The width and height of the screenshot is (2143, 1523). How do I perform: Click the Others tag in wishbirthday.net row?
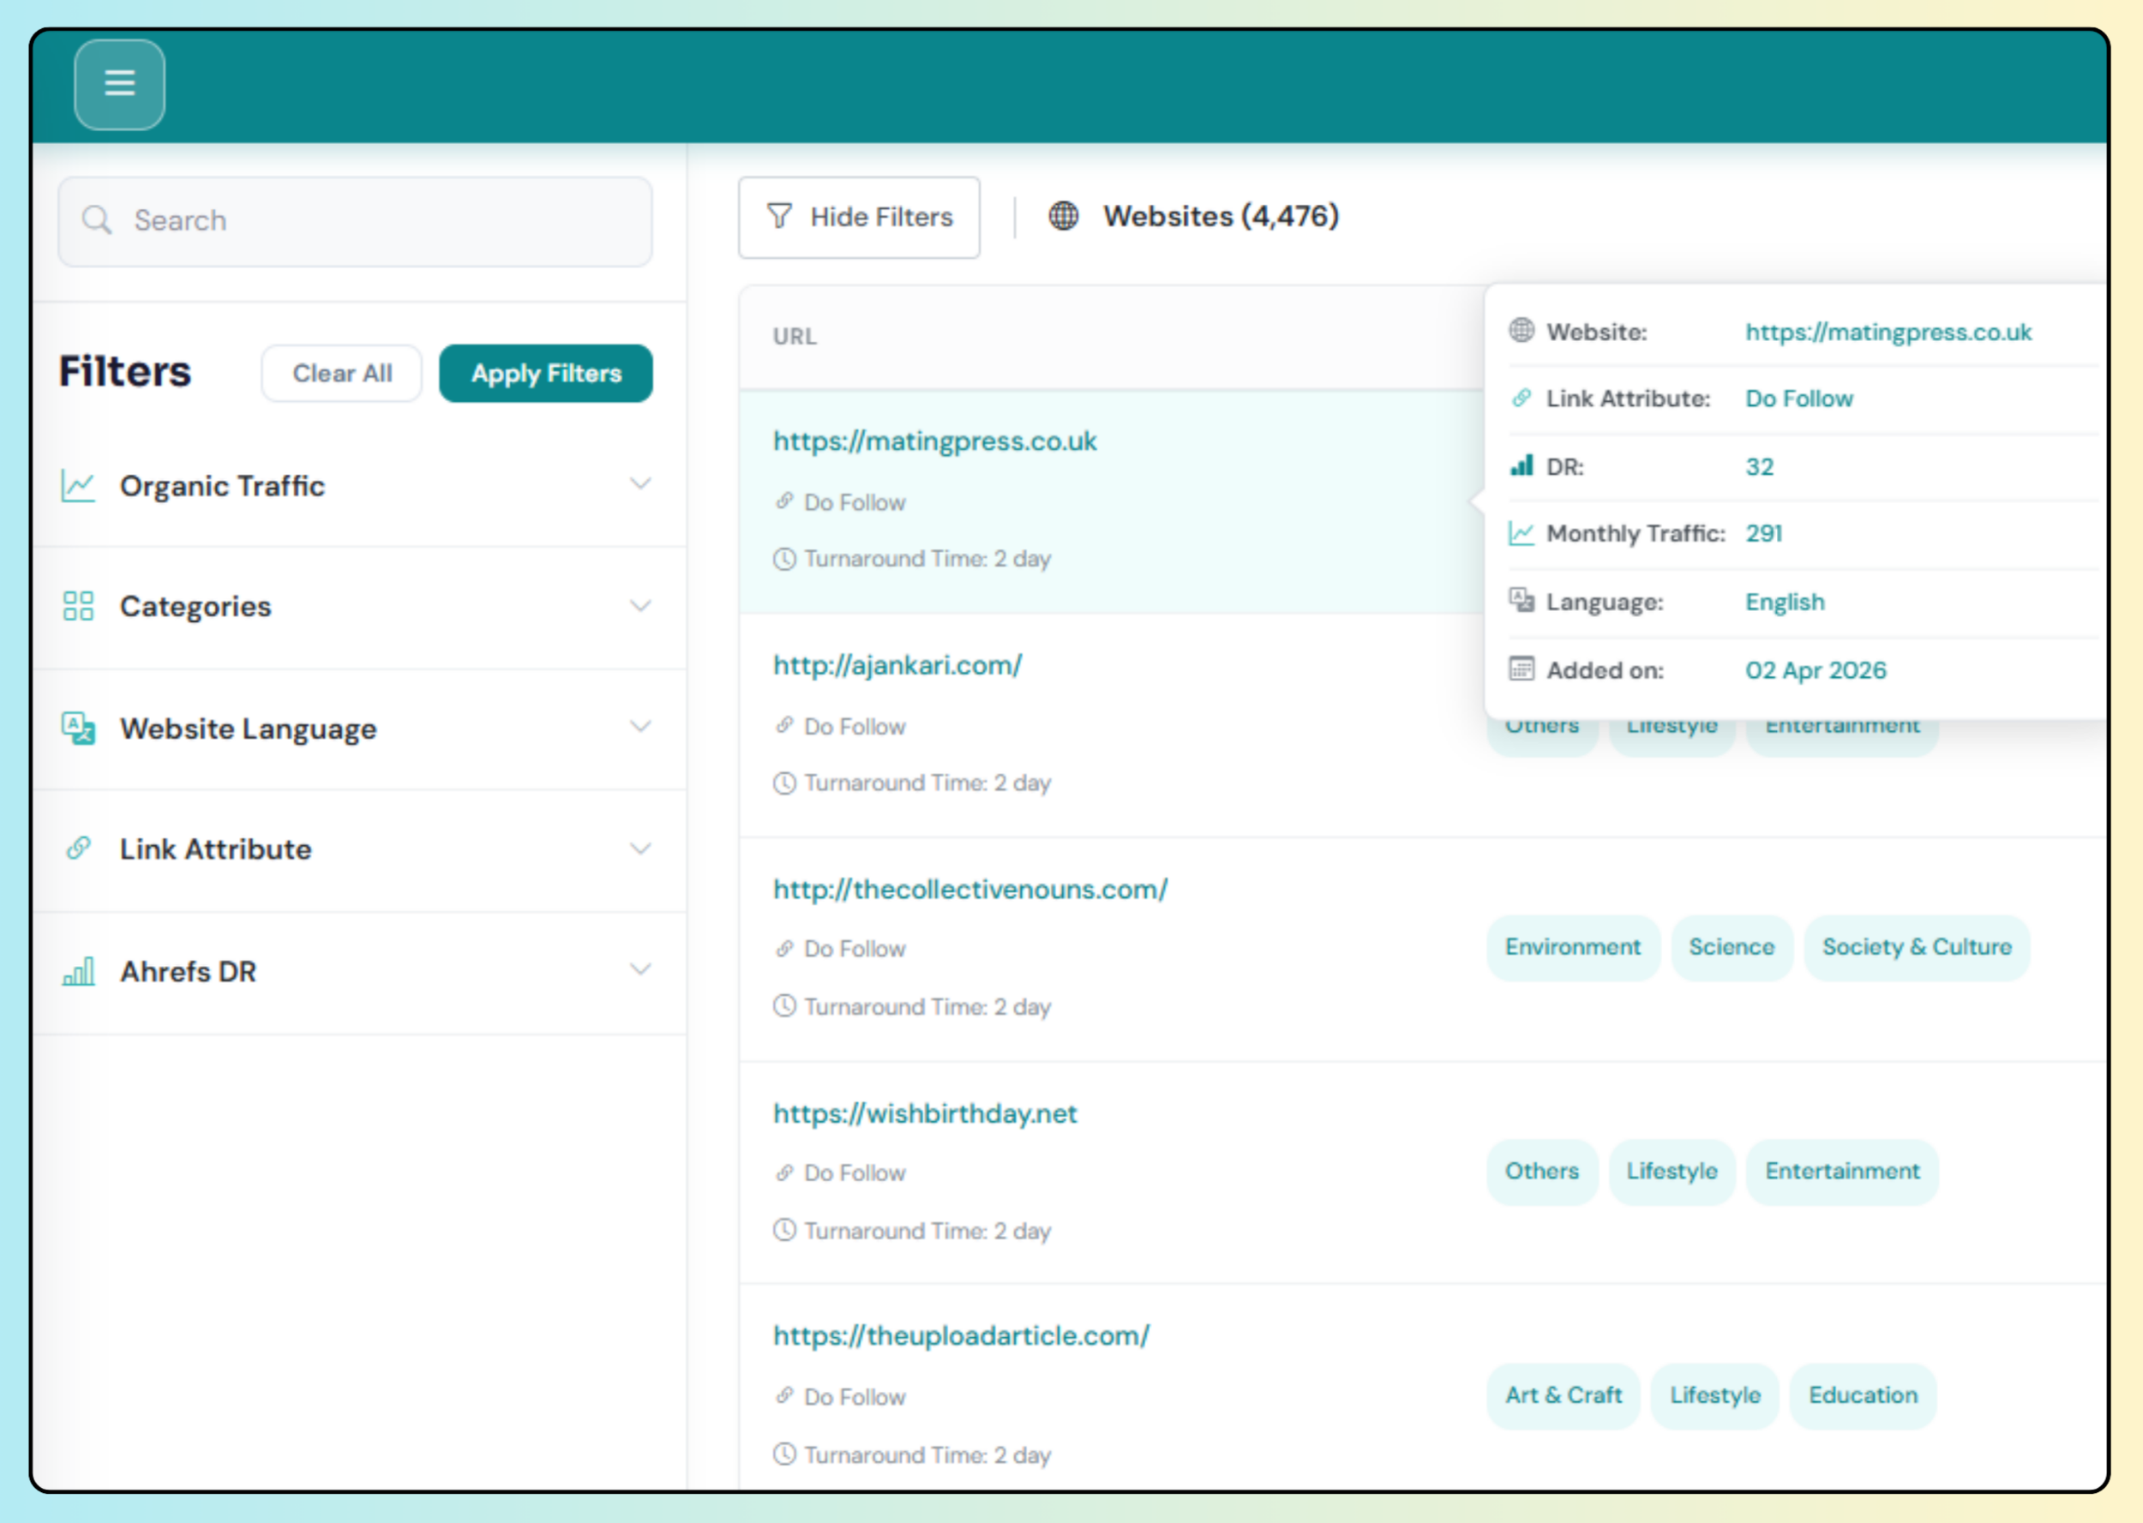click(1542, 1172)
